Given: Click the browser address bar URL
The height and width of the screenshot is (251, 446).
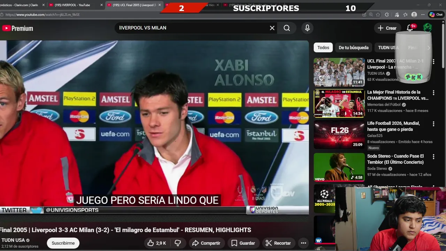Looking at the screenshot, I should pos(43,15).
